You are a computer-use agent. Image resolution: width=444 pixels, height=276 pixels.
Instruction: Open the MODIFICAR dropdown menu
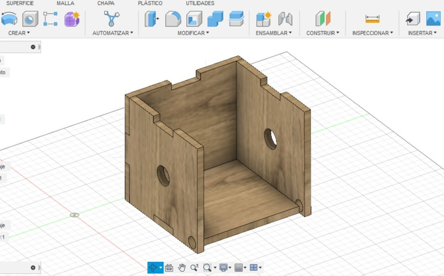[193, 33]
